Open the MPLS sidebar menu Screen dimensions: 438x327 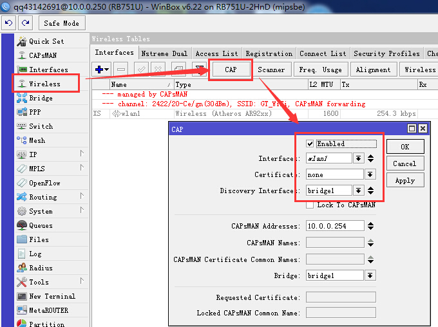pos(52,169)
